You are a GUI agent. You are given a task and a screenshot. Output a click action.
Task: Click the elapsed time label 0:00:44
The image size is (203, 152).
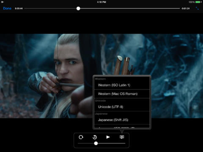pos(19,8)
